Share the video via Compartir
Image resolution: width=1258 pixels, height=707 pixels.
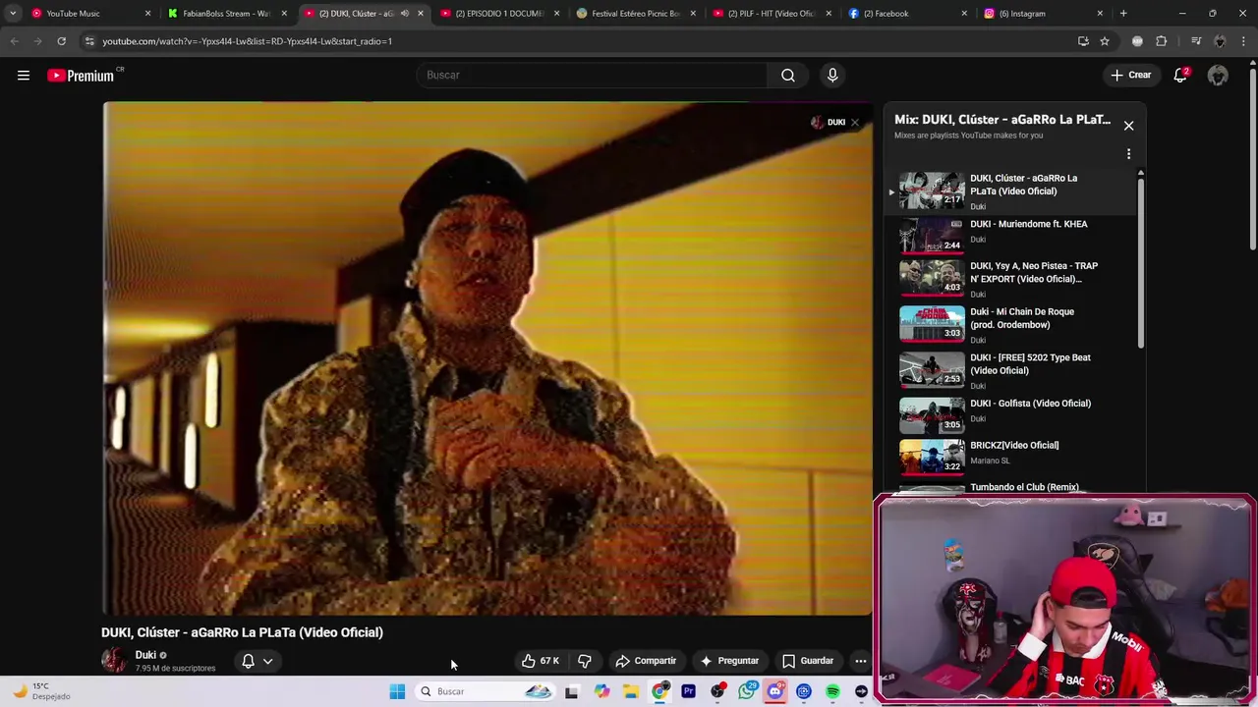[x=646, y=661]
